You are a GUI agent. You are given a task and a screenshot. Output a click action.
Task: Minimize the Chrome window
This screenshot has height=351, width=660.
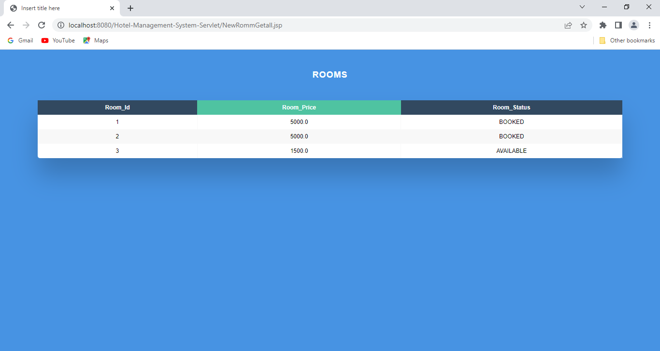[604, 7]
